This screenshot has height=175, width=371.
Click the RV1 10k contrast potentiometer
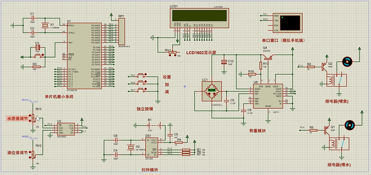[x=173, y=53]
